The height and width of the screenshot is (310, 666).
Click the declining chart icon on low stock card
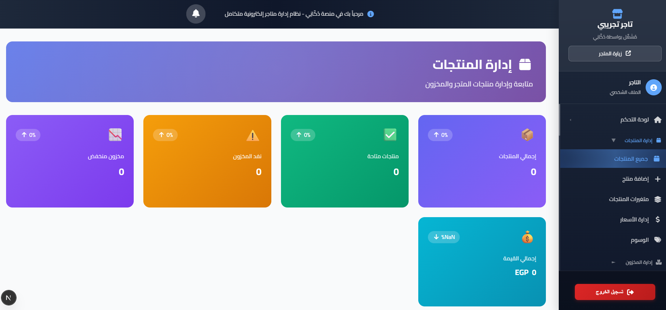coord(115,135)
